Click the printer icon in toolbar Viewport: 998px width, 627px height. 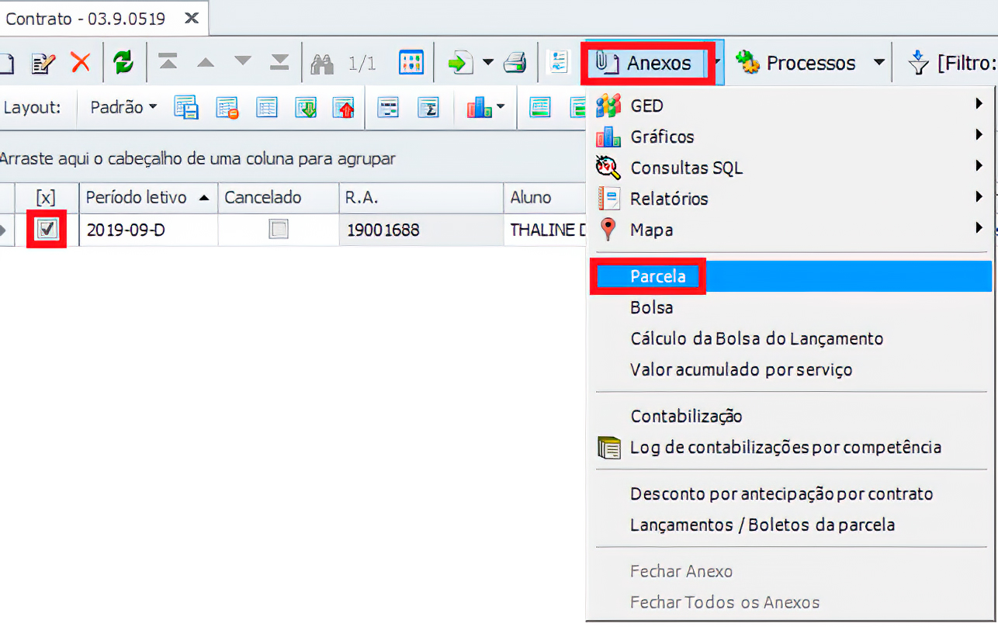tap(515, 63)
